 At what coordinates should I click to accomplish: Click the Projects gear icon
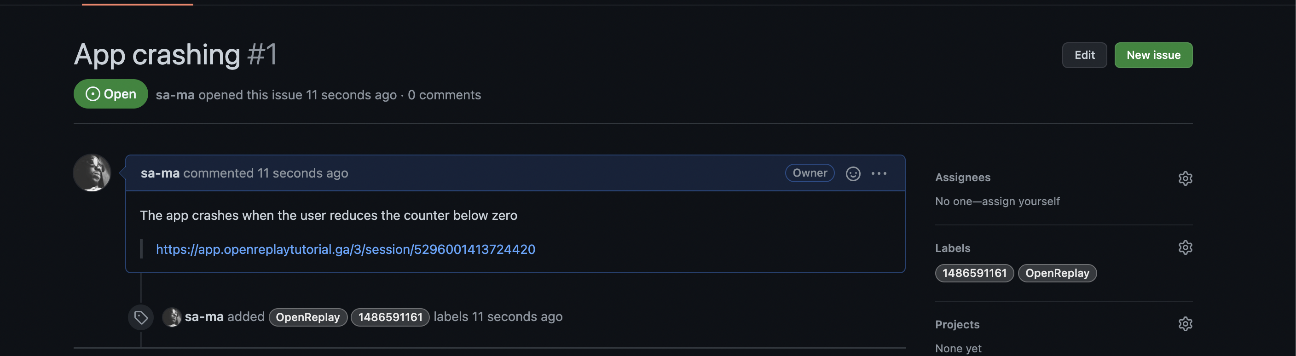[1185, 324]
